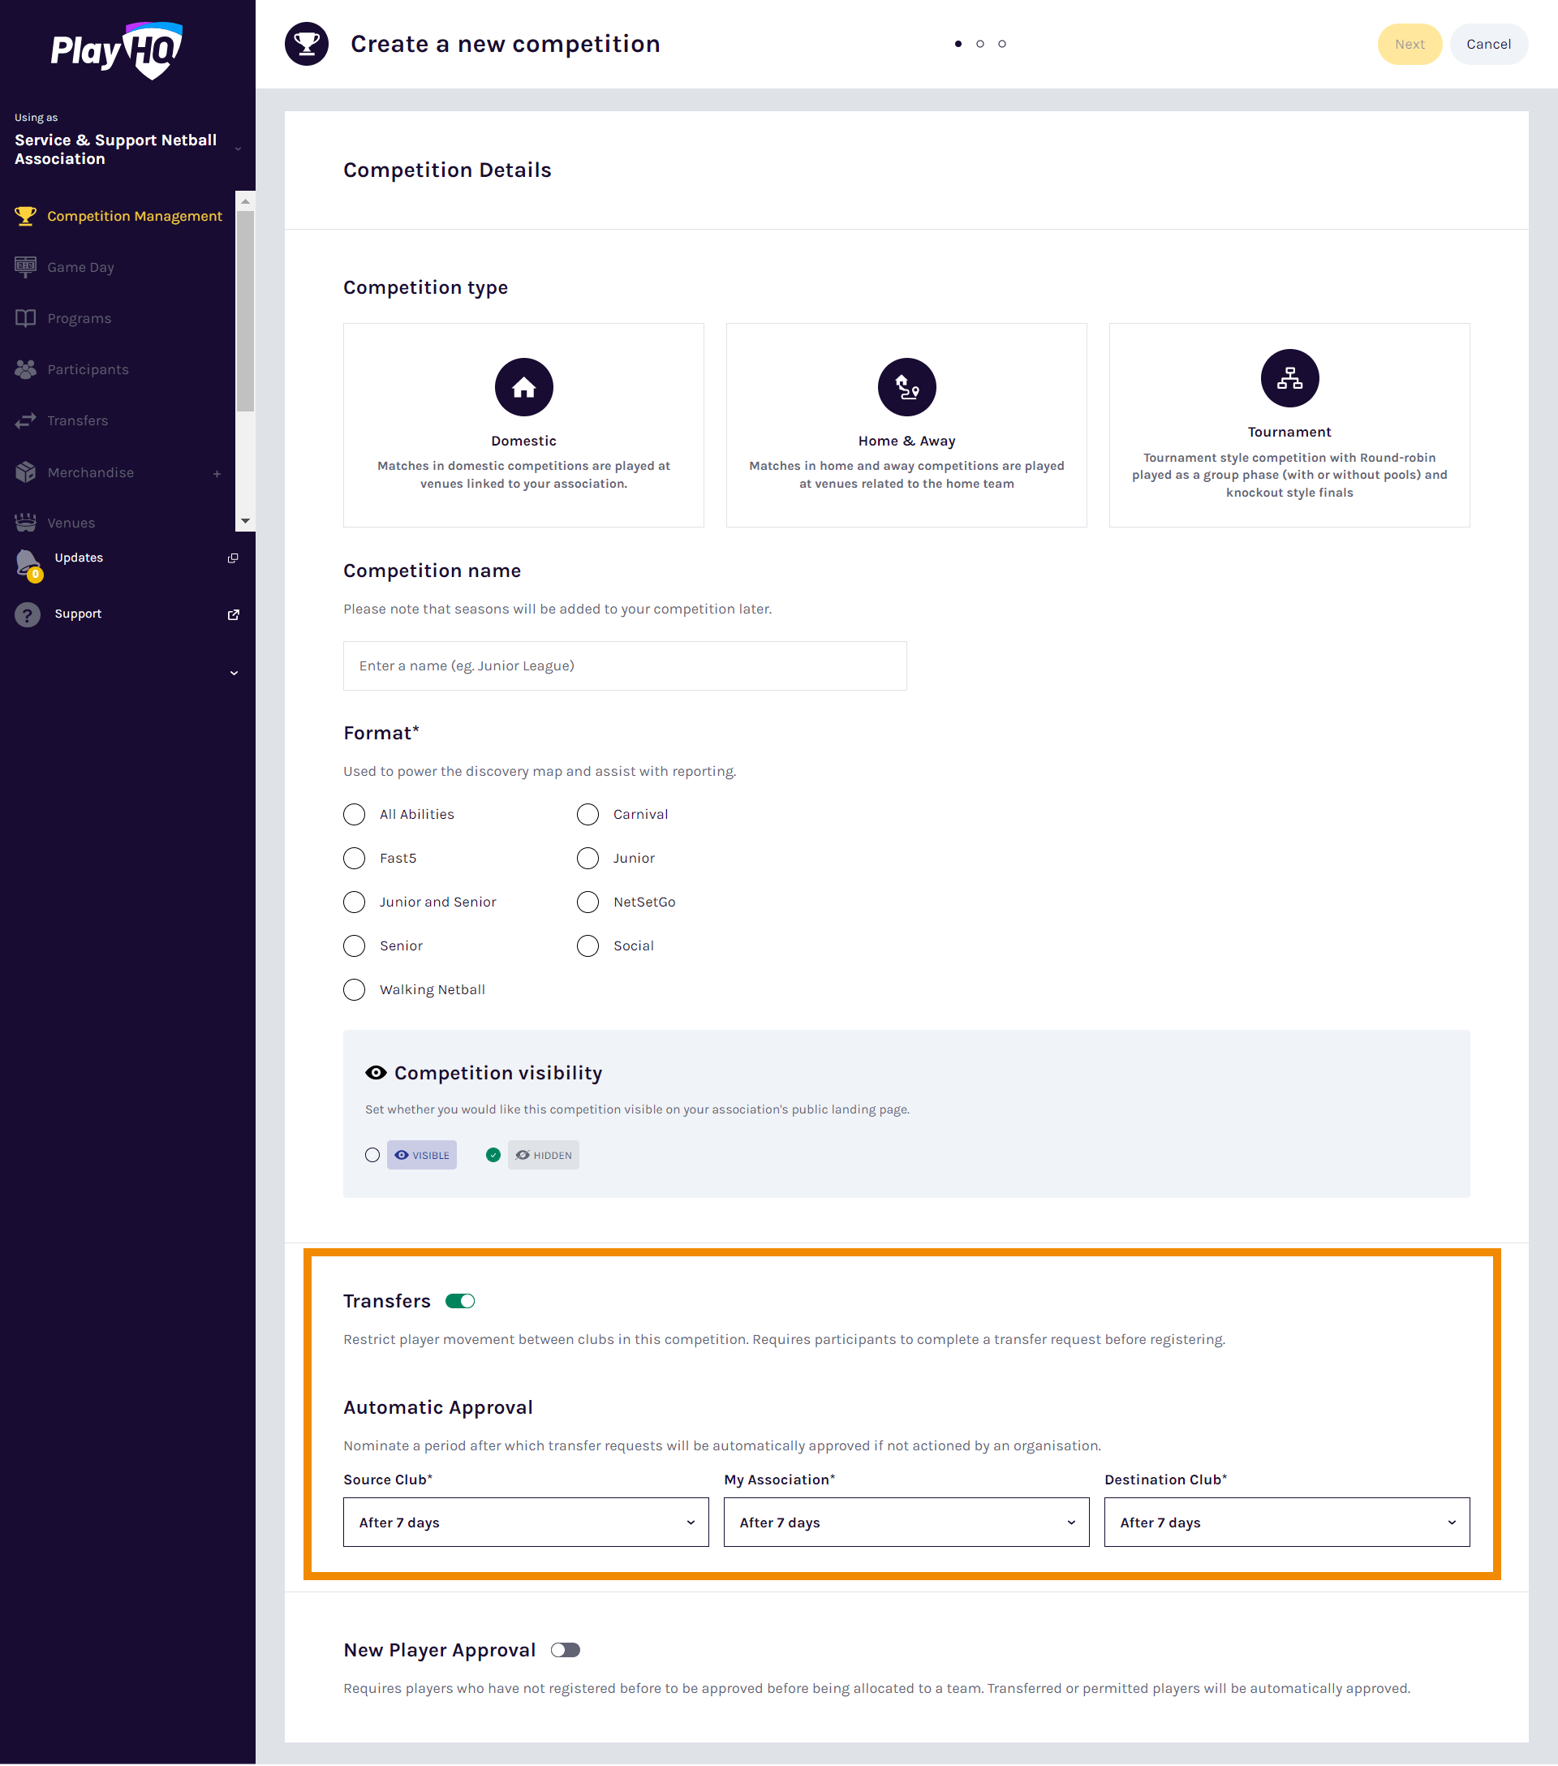Click the Game Day scoreboard icon

point(26,267)
